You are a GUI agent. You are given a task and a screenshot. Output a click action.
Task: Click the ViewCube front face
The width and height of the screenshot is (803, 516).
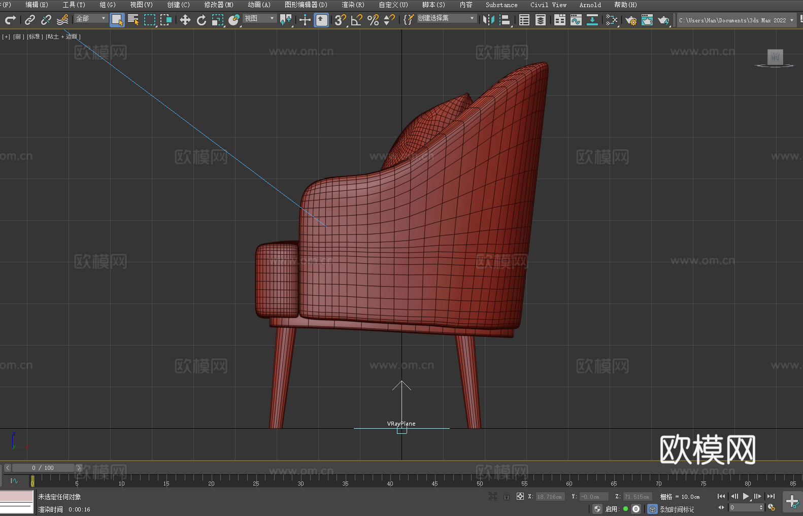[x=775, y=57]
